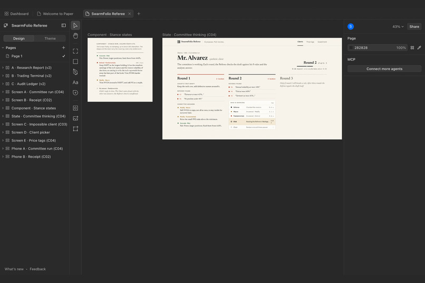Open the 43% zoom dropdown
The image size is (425, 283).
pyautogui.click(x=398, y=26)
